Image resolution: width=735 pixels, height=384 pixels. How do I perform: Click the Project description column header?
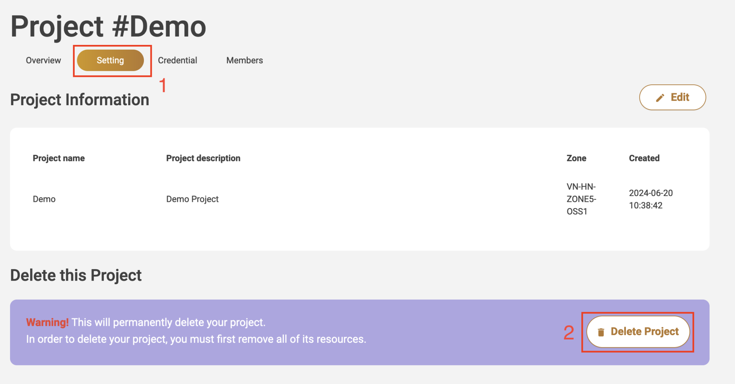point(203,158)
